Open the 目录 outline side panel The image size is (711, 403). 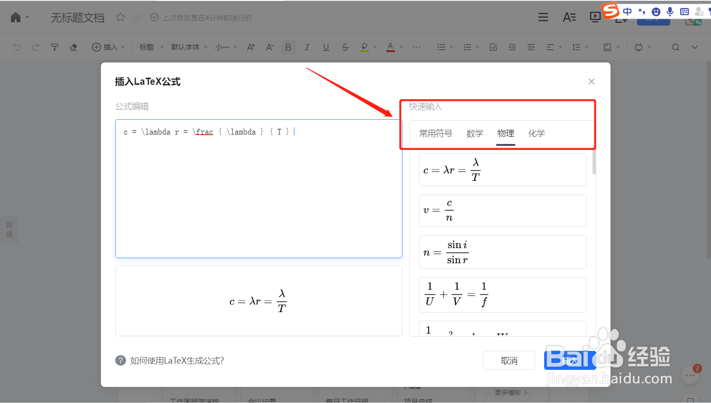tap(9, 229)
